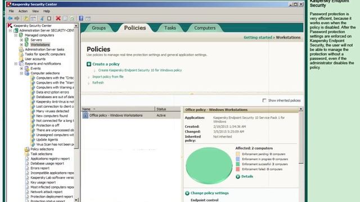Click the Servers group icon

tap(27, 40)
